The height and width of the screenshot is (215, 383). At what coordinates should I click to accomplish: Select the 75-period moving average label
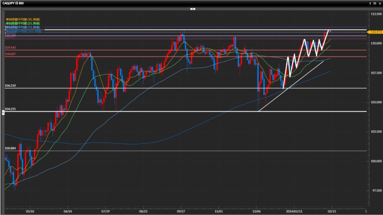[23, 27]
